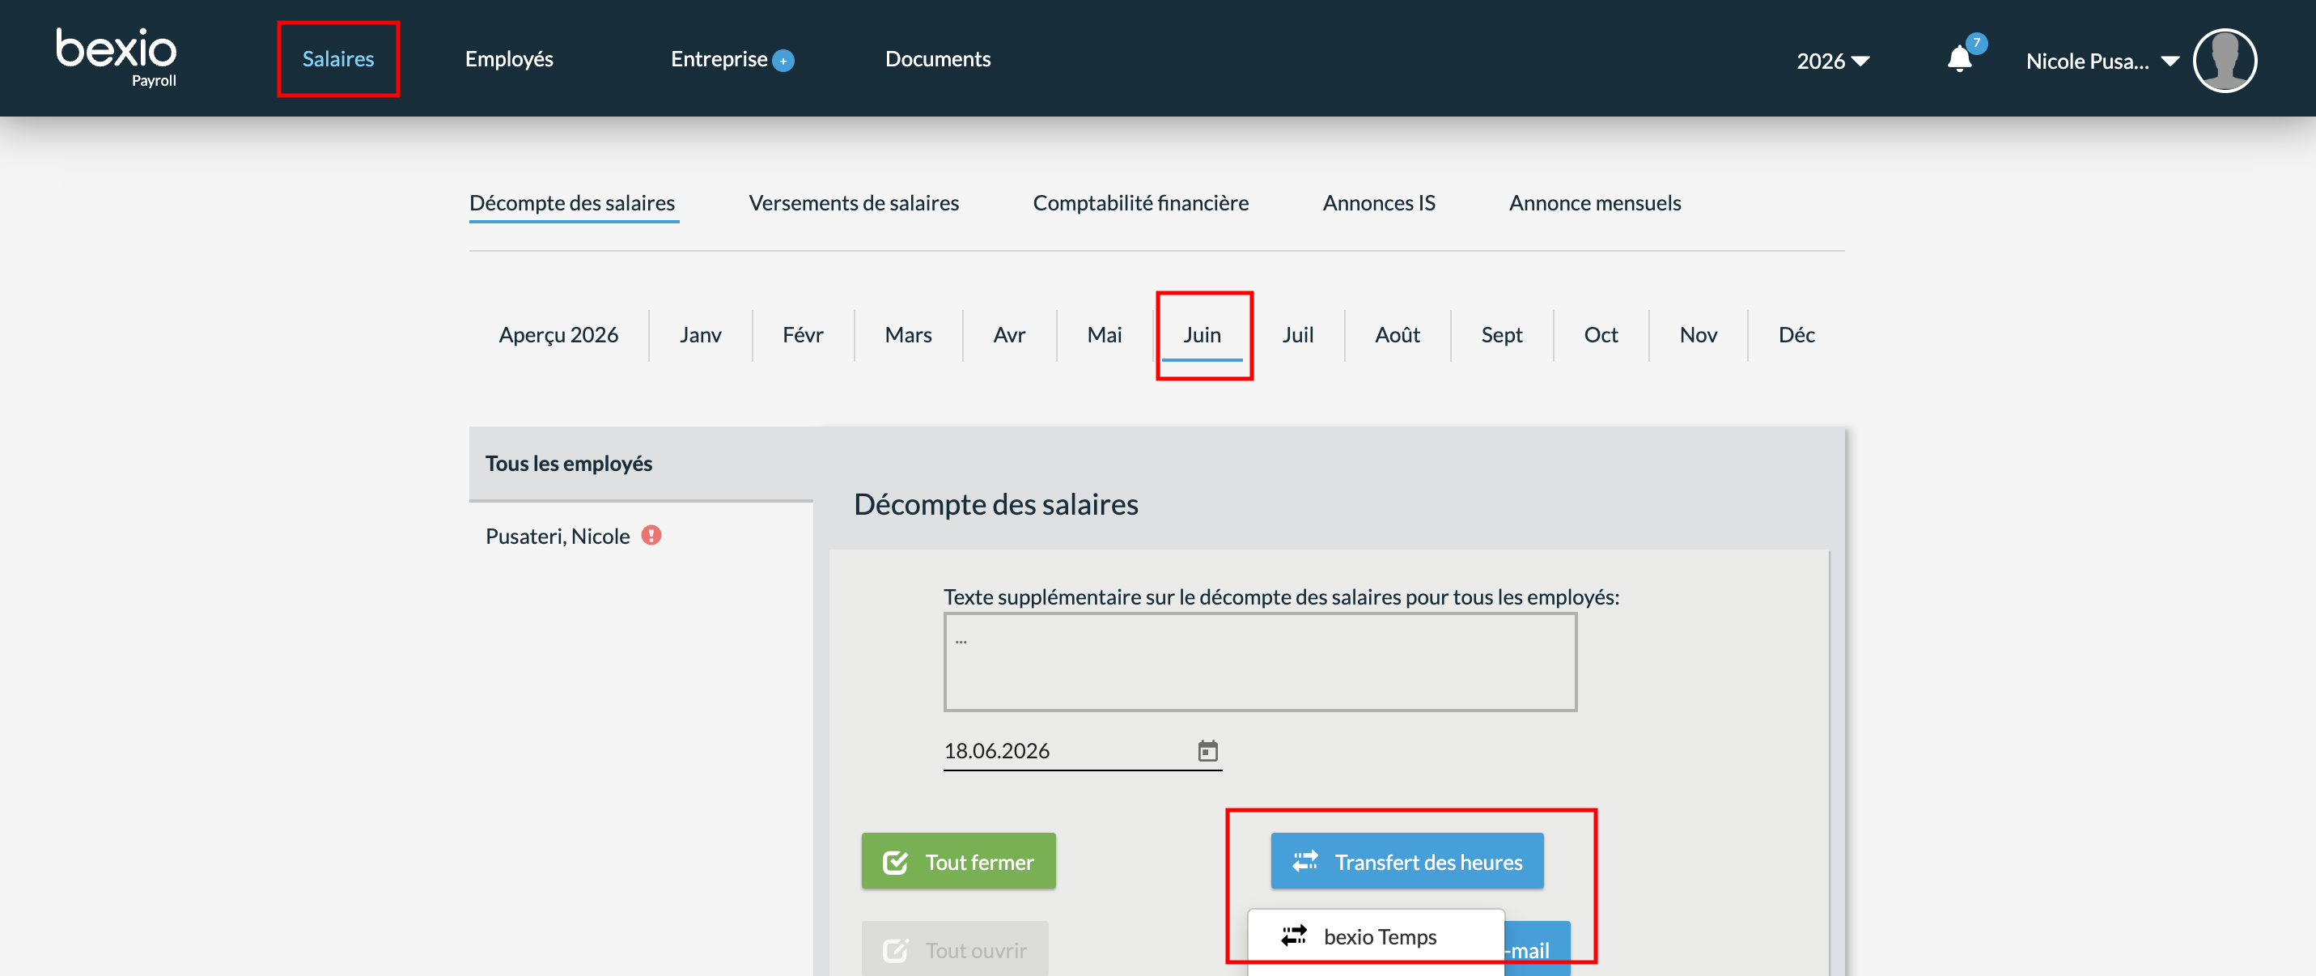Open the notifications bell icon

coord(1960,59)
